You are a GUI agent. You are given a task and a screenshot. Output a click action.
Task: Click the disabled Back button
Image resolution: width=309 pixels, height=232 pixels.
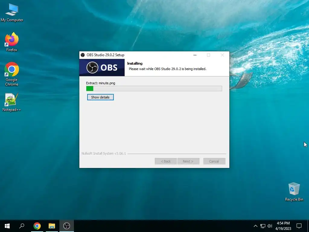pyautogui.click(x=166, y=161)
